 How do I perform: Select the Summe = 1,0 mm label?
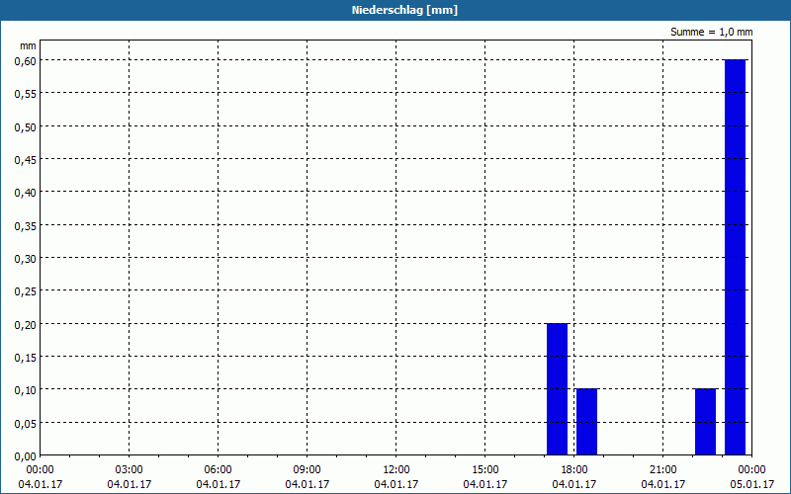711,32
